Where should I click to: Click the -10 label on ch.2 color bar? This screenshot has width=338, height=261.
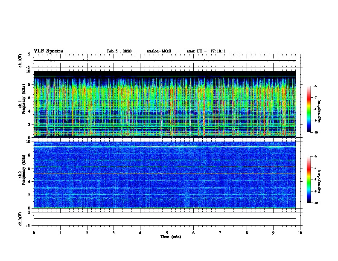click(315, 203)
